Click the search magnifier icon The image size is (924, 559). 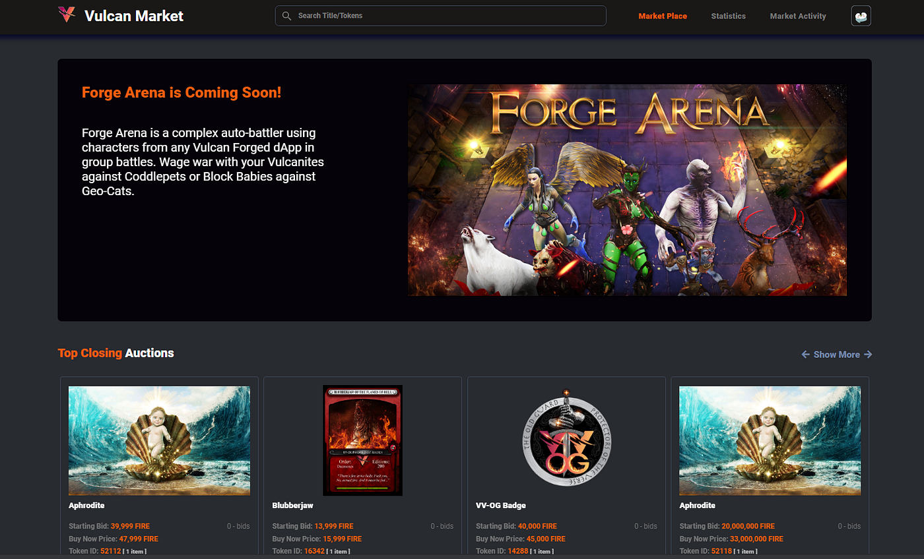[286, 16]
